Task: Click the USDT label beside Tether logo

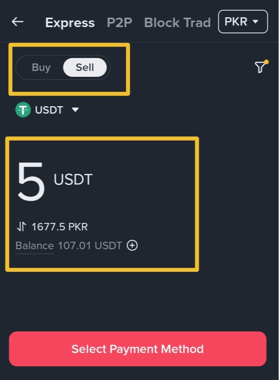Action: pos(49,110)
